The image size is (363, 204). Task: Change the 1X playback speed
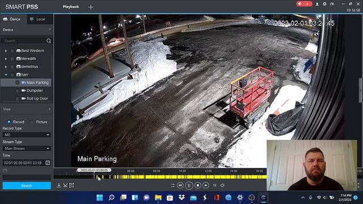pos(215,185)
